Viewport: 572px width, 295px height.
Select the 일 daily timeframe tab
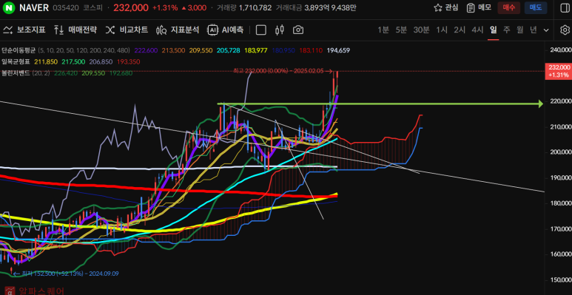coord(494,30)
